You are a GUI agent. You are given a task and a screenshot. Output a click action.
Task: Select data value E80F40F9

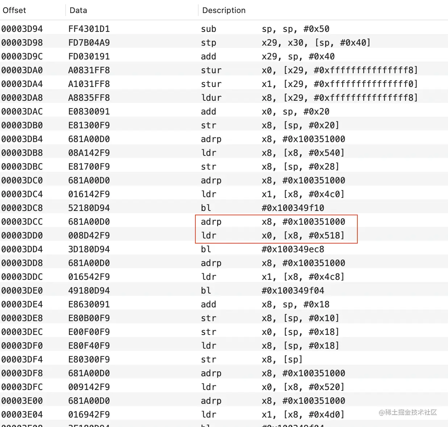point(89,346)
